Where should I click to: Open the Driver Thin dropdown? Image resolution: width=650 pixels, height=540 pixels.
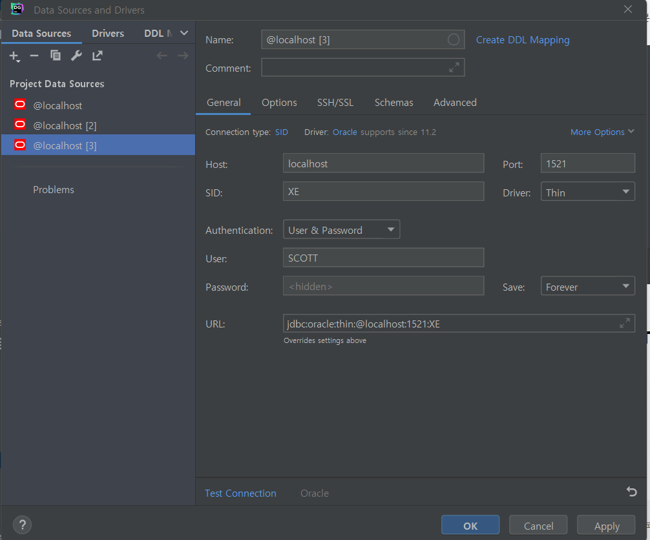(x=587, y=192)
